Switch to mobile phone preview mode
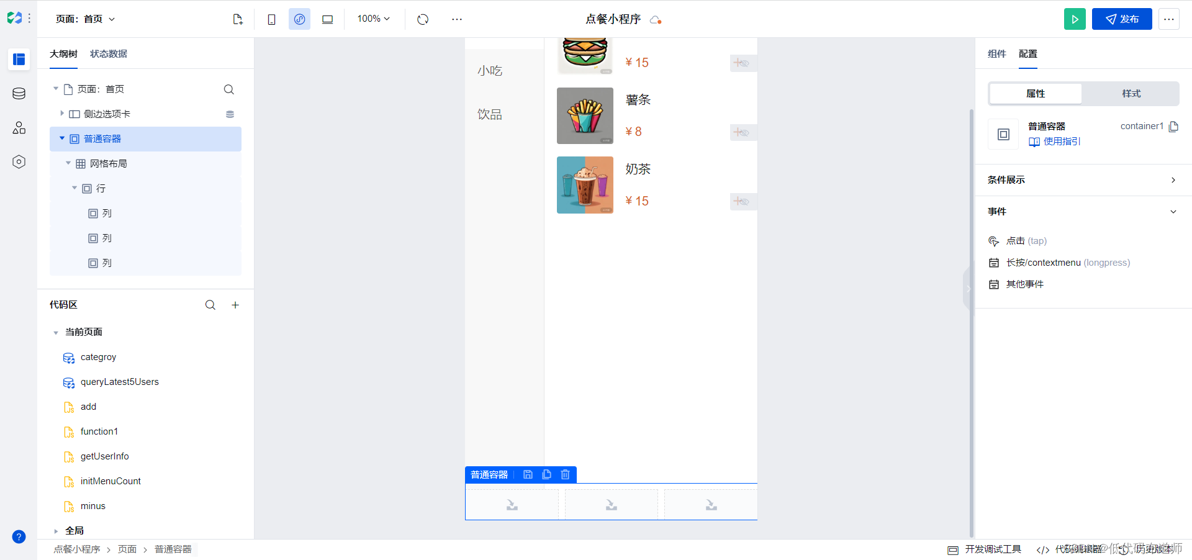 [271, 19]
